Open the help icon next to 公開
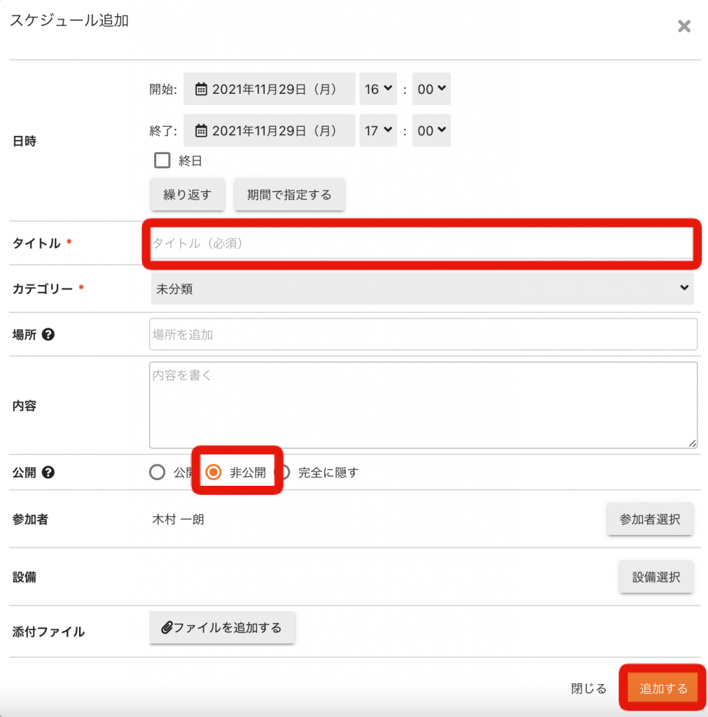This screenshot has width=708, height=717. pyautogui.click(x=48, y=472)
